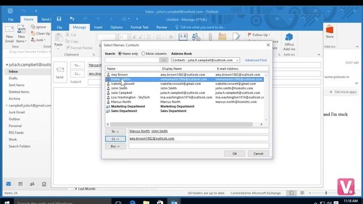Click the Junk icon in the Home ribbon
Image resolution: width=363 pixels, height=204 pixels.
click(33, 40)
